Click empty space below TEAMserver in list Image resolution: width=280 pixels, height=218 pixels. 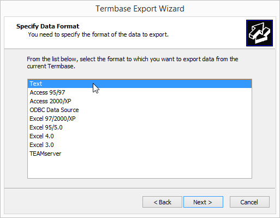tap(140, 168)
